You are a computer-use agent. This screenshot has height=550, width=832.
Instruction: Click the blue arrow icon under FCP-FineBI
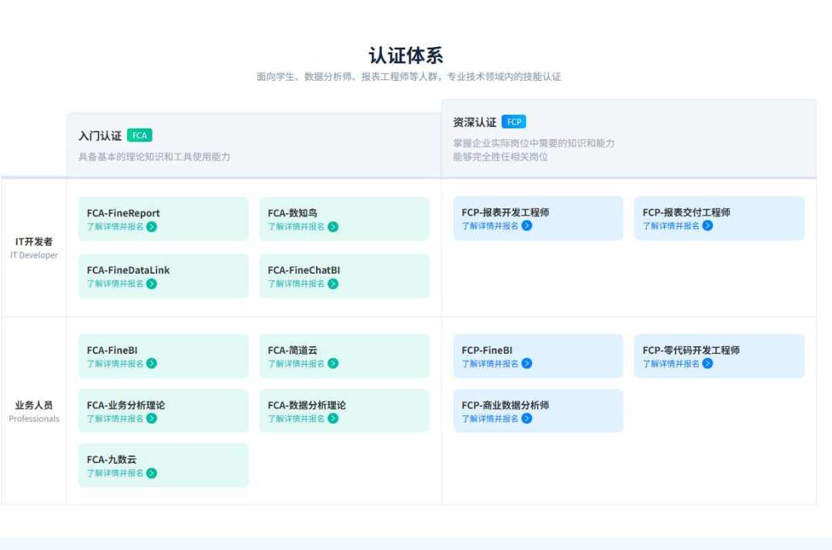527,364
